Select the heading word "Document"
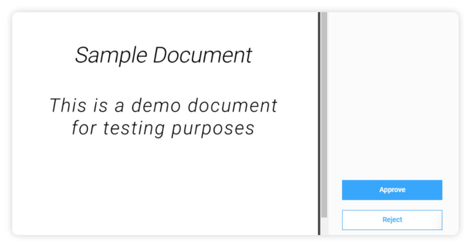The image size is (470, 246). pos(202,56)
